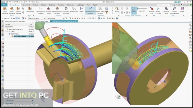Close the NXCAM 4 and 5 Axis Rouging.prt tab
Image resolution: width=193 pixels, height=108 pixels.
77,21
